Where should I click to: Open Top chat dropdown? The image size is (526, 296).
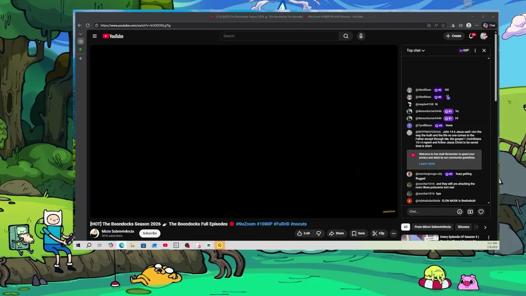point(416,51)
